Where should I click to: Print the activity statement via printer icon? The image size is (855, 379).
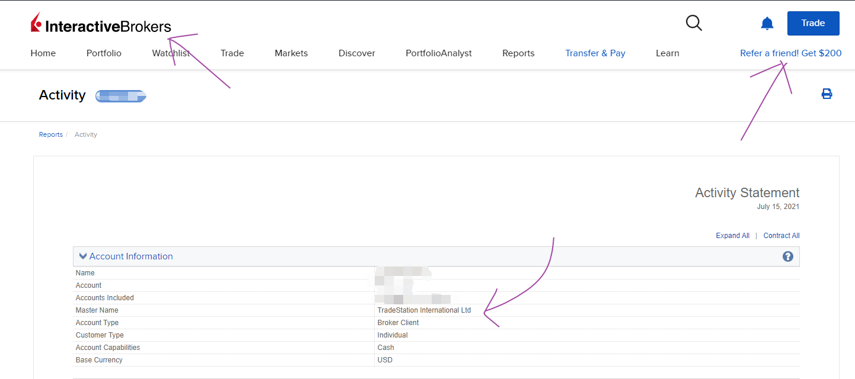[x=827, y=94]
